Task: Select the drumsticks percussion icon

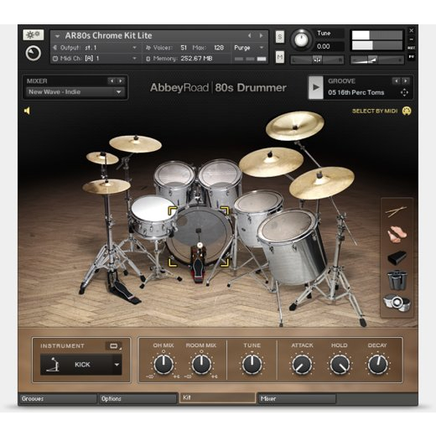Action: 396,211
